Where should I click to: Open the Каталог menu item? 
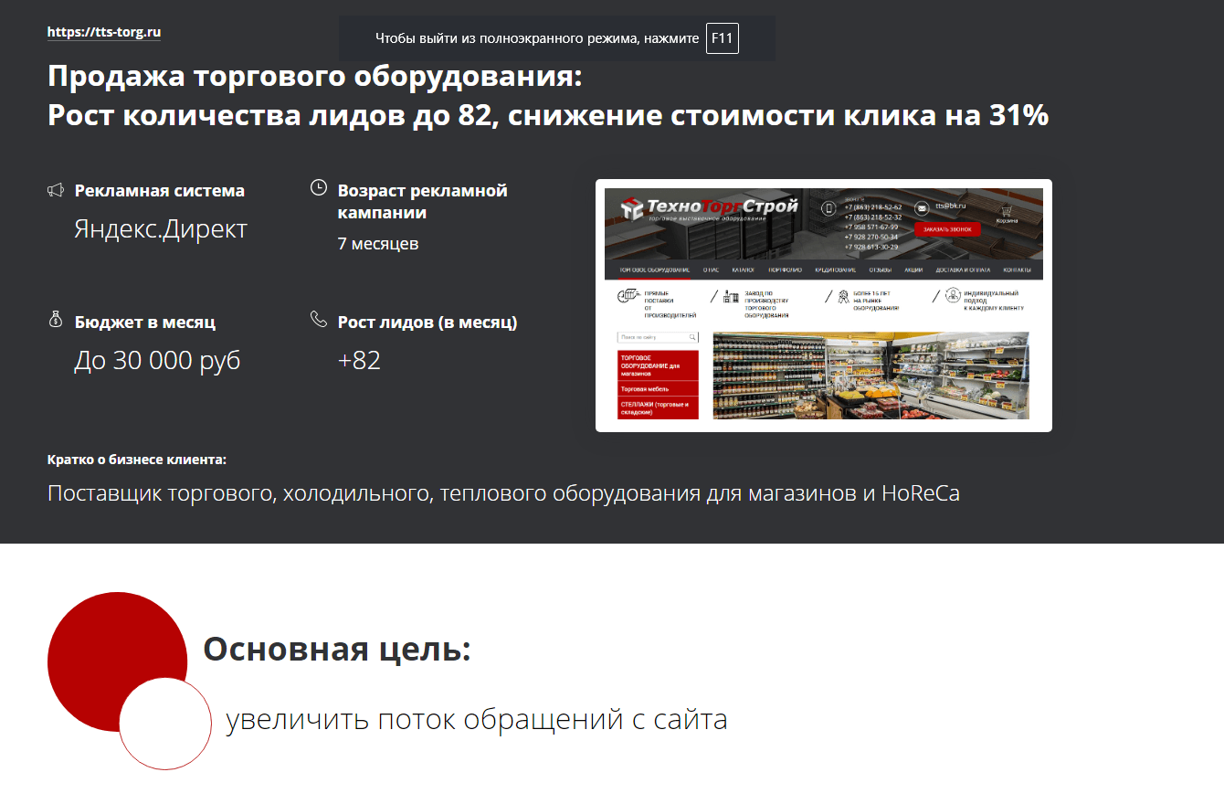click(744, 270)
